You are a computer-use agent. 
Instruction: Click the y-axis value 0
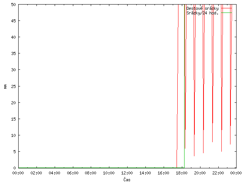[x=14, y=168]
